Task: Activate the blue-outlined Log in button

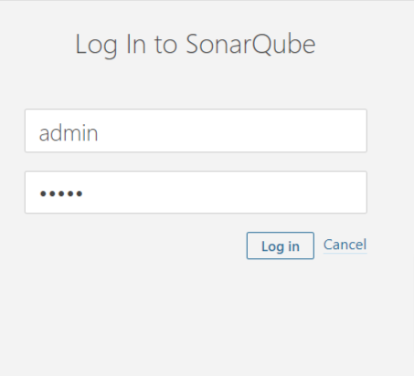Action: pyautogui.click(x=281, y=245)
